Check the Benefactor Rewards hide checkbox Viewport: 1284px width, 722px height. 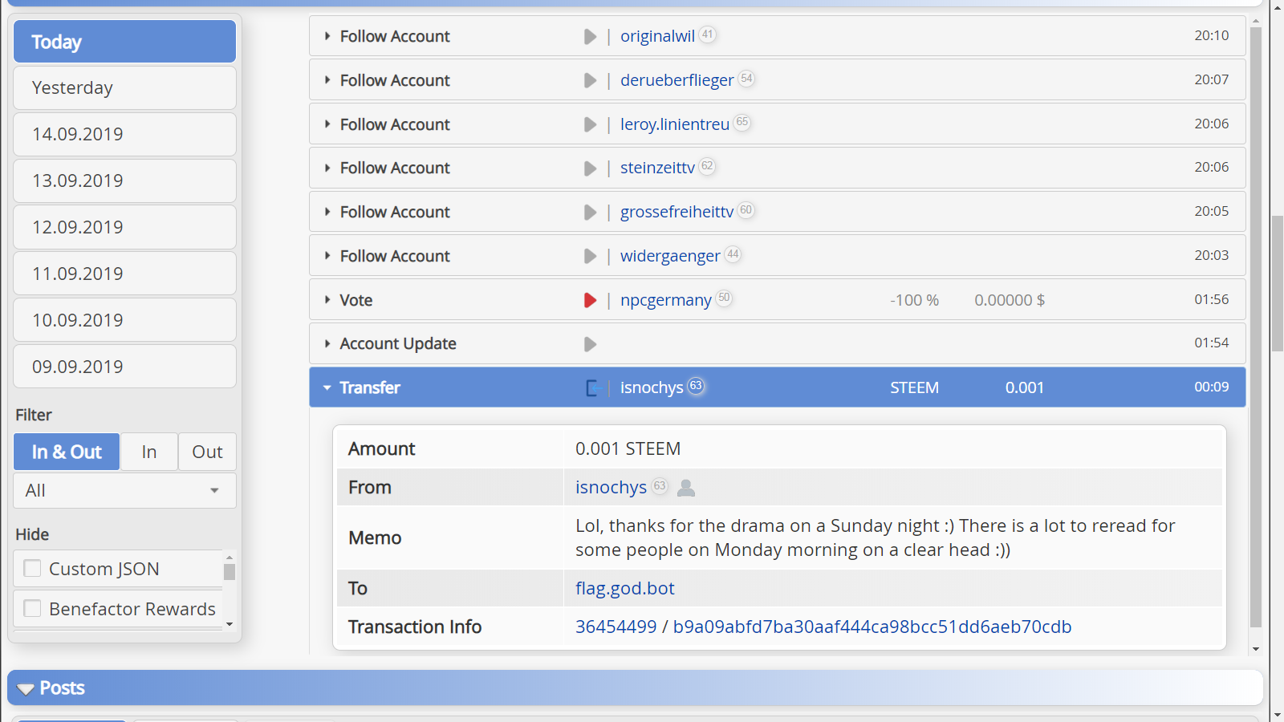[x=33, y=609]
